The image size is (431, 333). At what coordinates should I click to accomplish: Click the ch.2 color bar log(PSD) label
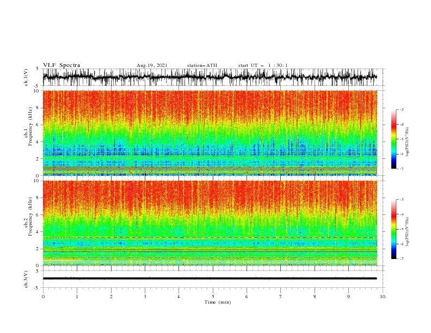point(408,231)
